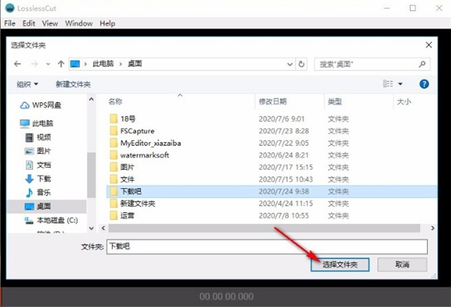Open 音乐 in the navigation pane
The width and height of the screenshot is (451, 307).
pyautogui.click(x=44, y=192)
